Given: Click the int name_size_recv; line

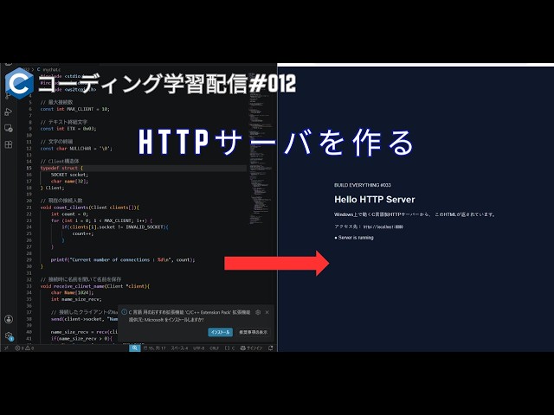Looking at the screenshot, I should pos(76,299).
